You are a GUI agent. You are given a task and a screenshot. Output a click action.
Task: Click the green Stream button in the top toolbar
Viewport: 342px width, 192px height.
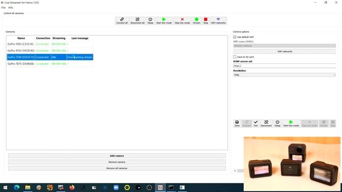(x=197, y=21)
